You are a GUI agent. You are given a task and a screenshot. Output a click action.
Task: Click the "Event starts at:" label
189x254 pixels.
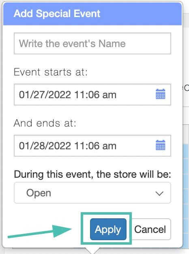[x=51, y=72]
